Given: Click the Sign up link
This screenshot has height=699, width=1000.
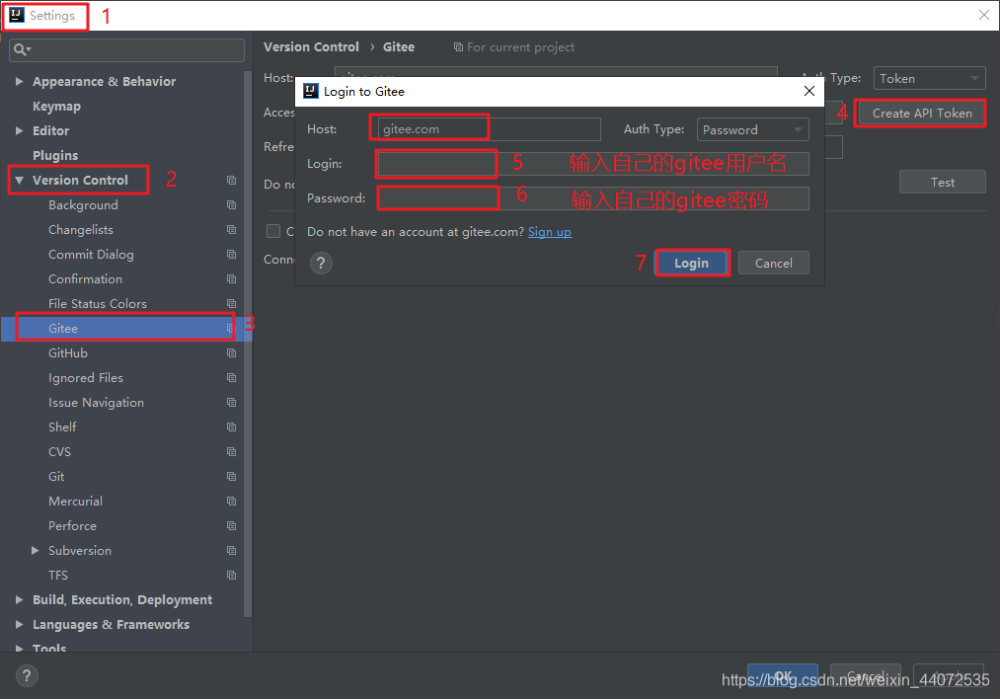Looking at the screenshot, I should (x=550, y=231).
